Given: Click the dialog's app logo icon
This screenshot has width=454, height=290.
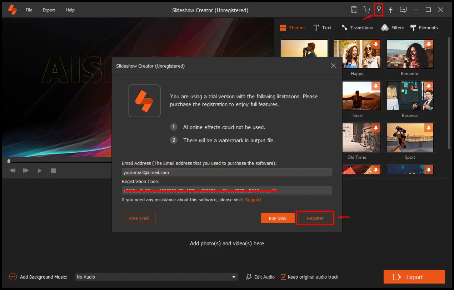Looking at the screenshot, I should pyautogui.click(x=144, y=101).
